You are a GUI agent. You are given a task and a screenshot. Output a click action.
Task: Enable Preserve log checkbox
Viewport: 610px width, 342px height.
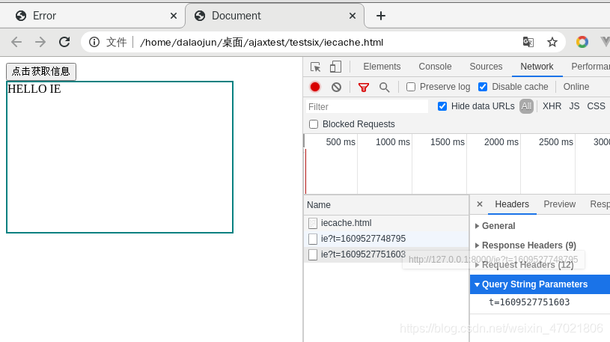pos(411,87)
